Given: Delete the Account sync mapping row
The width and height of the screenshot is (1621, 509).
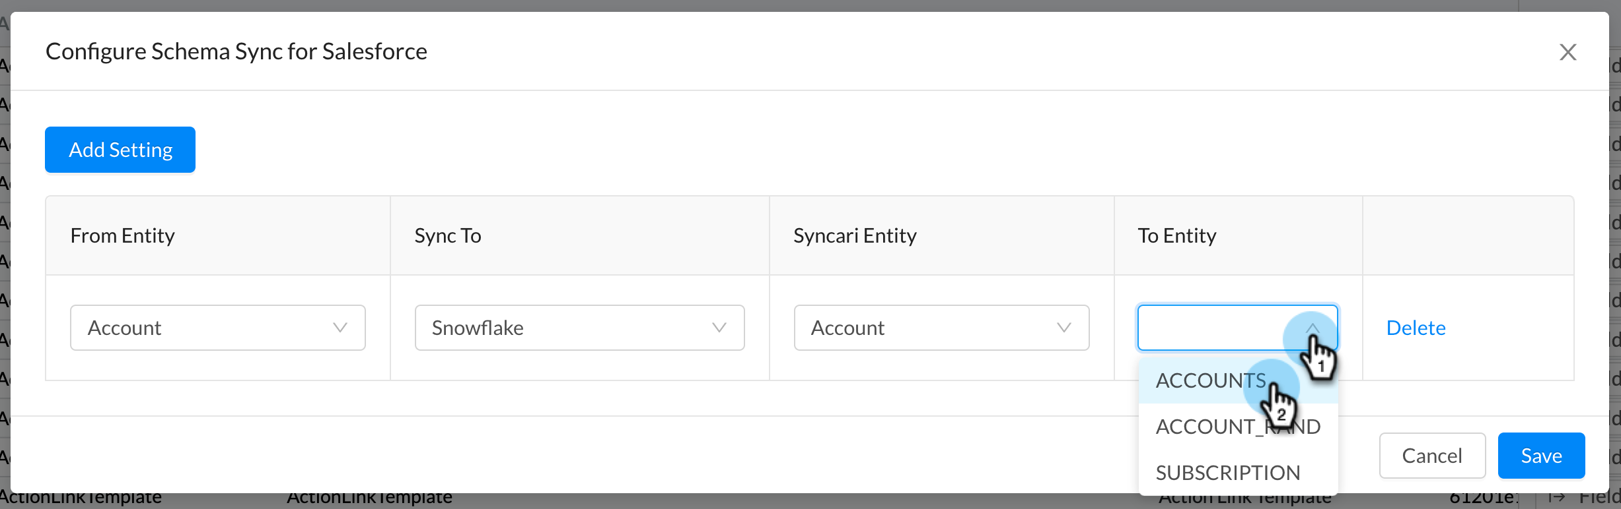Looking at the screenshot, I should (x=1415, y=328).
